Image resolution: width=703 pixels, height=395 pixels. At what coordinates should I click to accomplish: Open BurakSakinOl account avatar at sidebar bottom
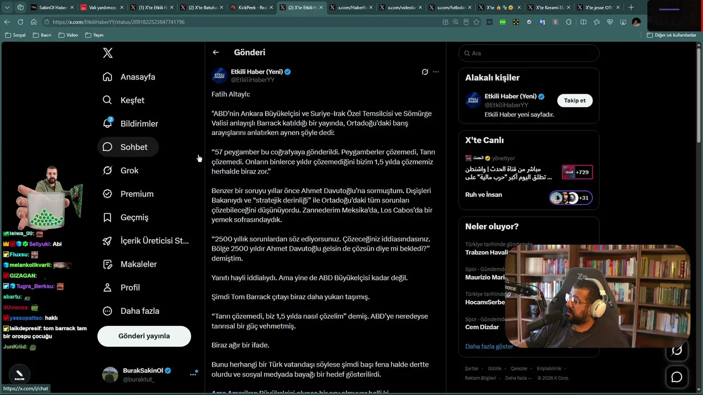[110, 375]
